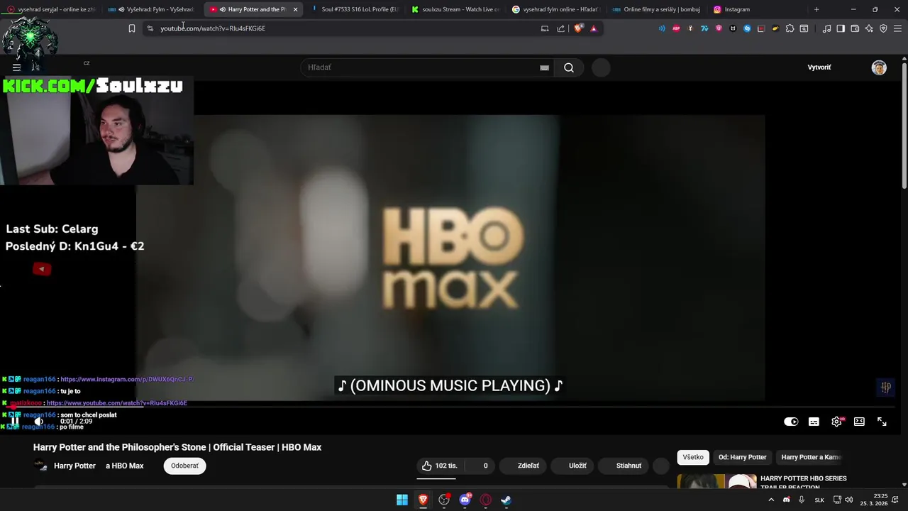908x511 pixels.
Task: Open the Brave VPN shield icon
Action: 883,28
